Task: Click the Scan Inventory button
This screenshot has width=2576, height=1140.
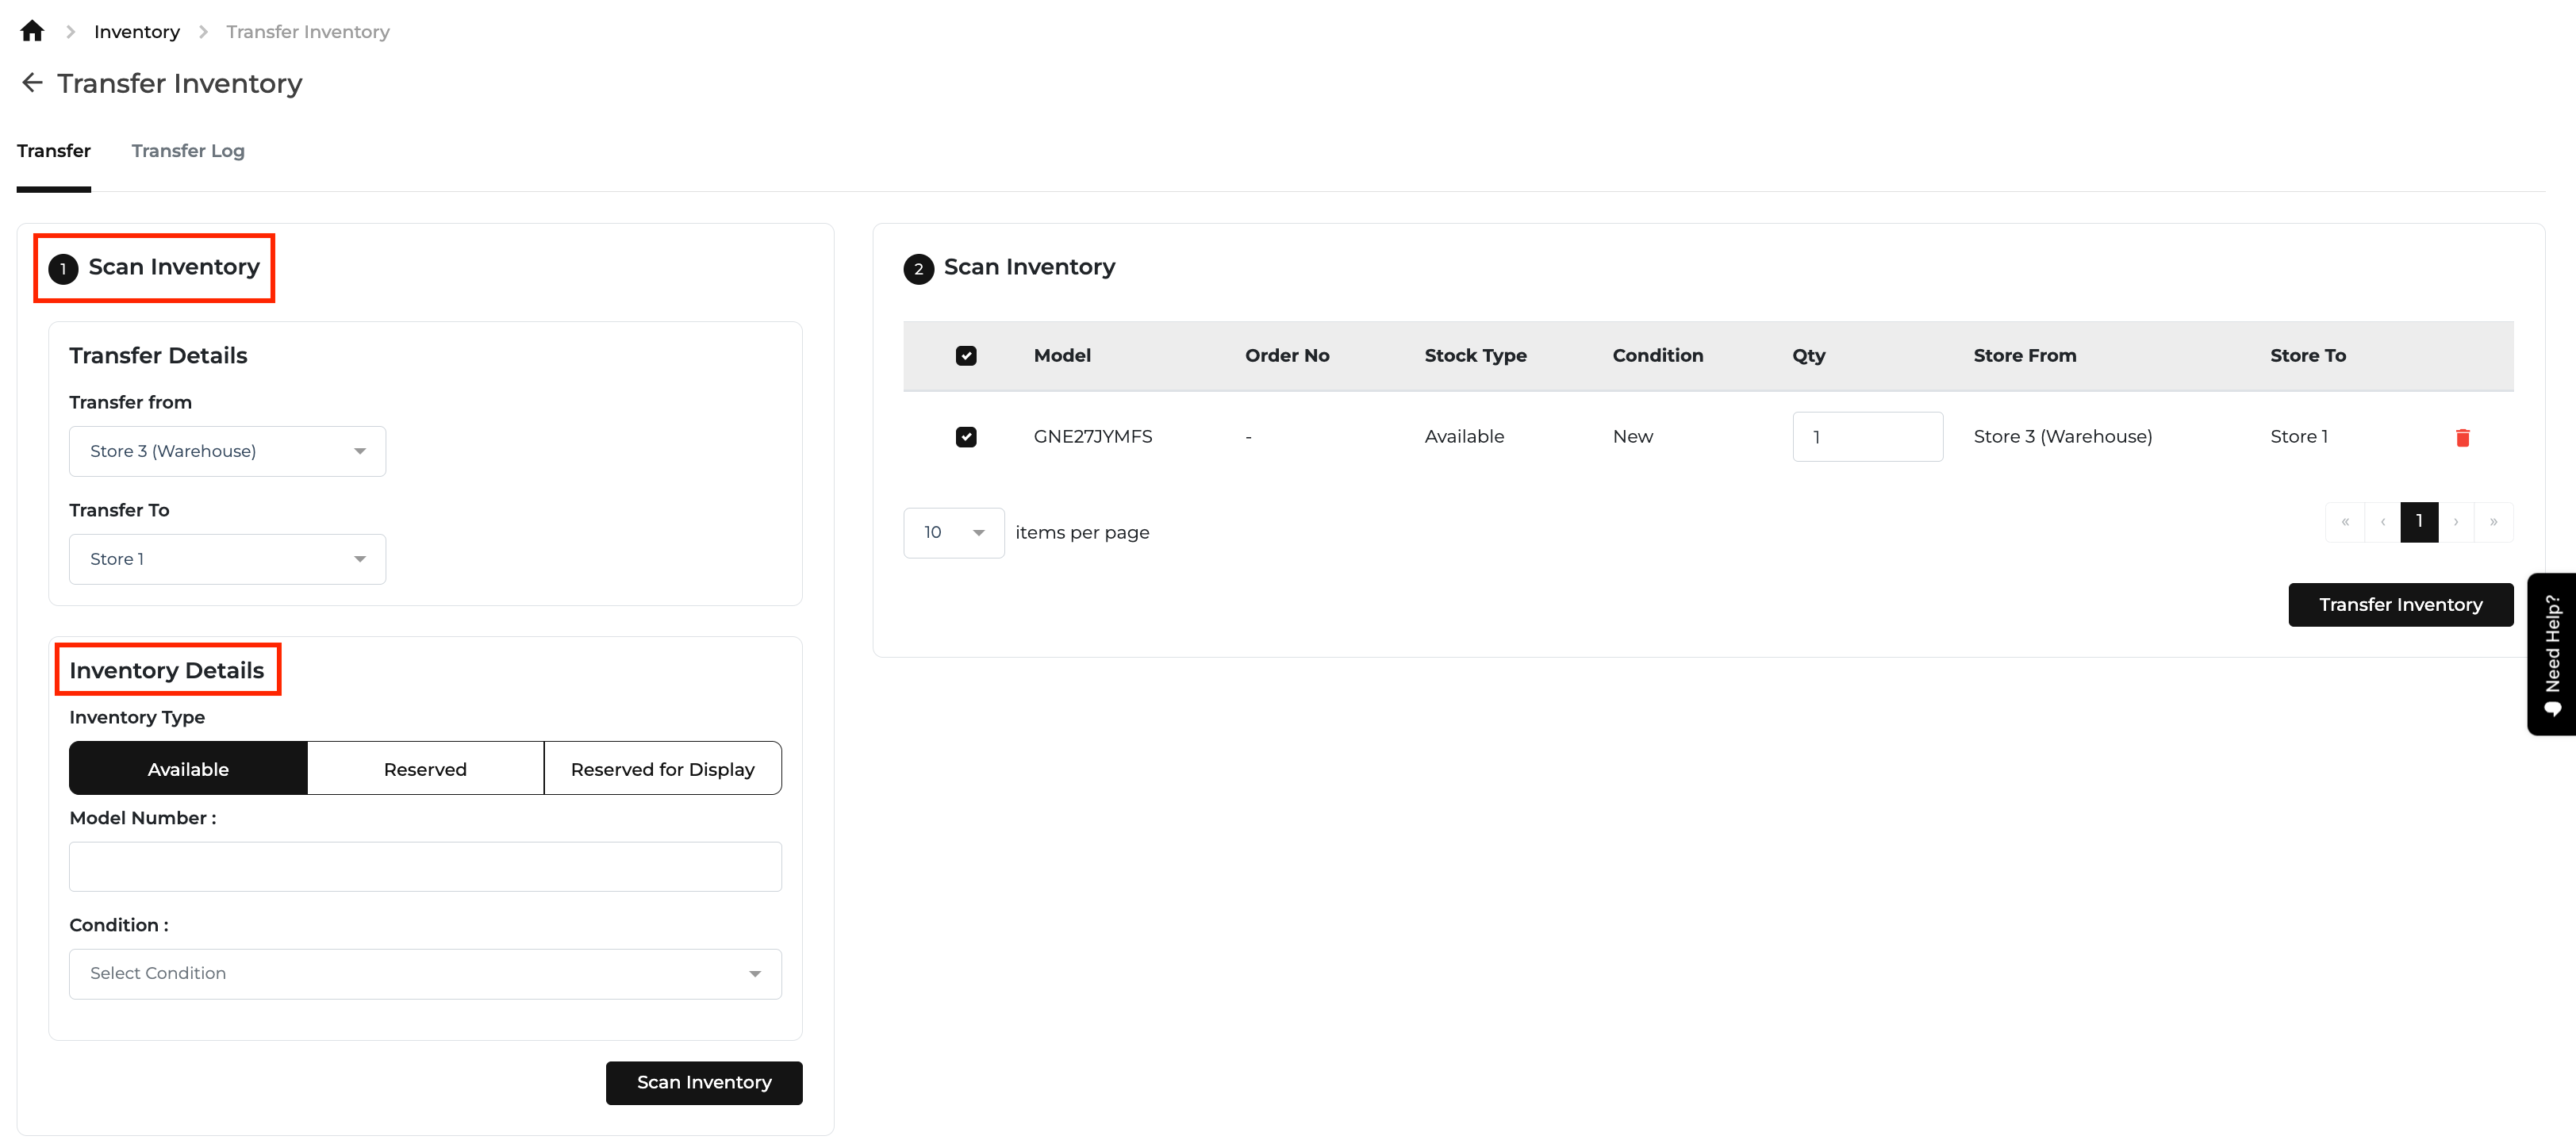Action: 704,1083
